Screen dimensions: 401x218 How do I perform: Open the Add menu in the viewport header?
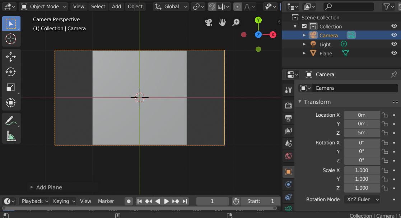(116, 6)
